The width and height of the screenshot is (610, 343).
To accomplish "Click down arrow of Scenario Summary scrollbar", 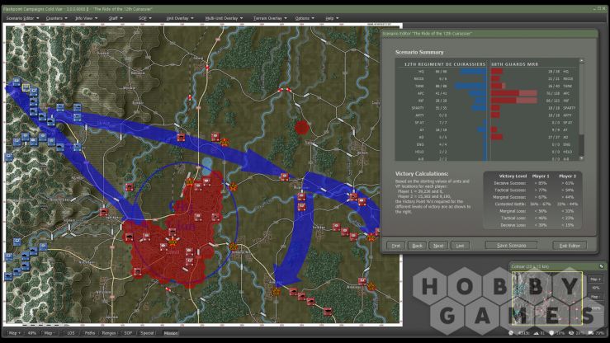I will (x=582, y=158).
